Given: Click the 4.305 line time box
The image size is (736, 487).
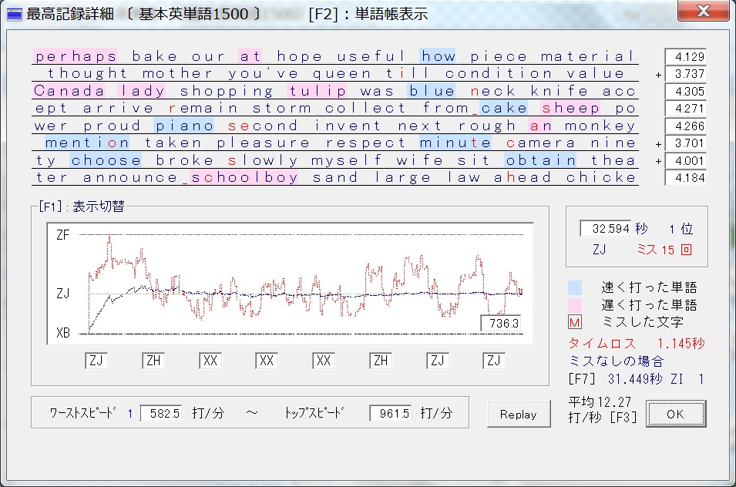Looking at the screenshot, I should pyautogui.click(x=685, y=91).
